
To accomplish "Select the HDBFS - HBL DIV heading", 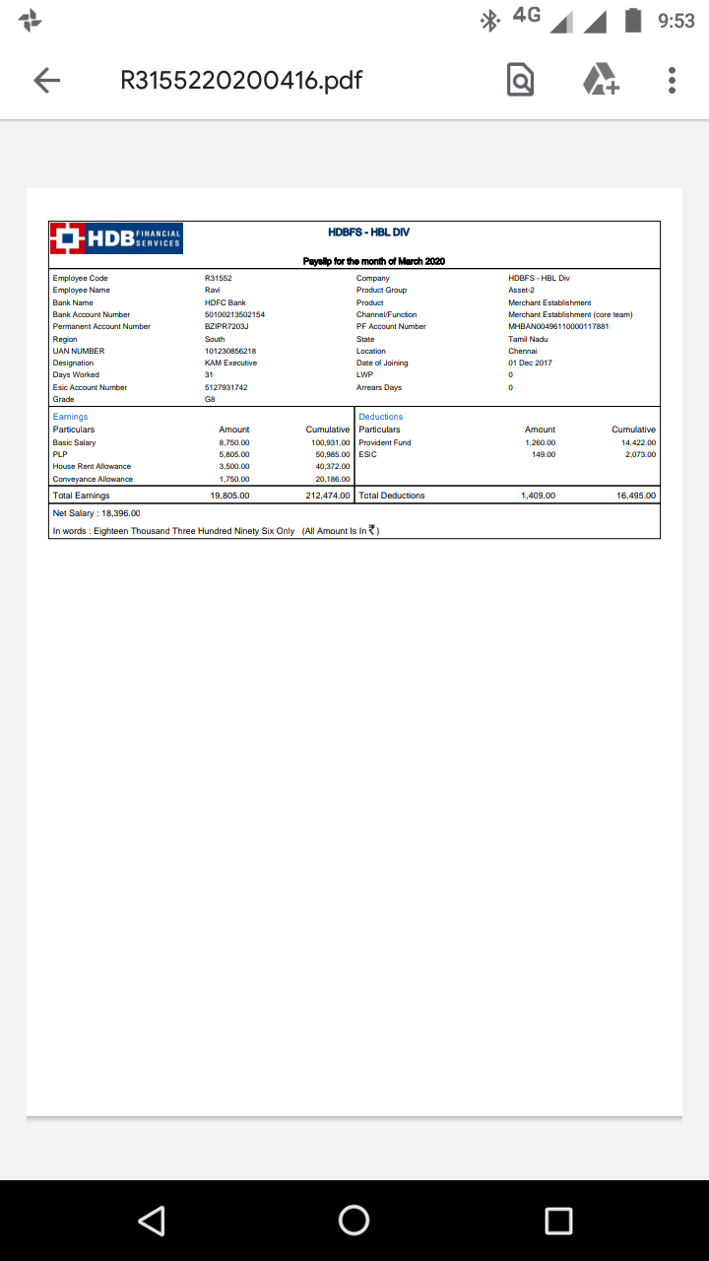I will [x=368, y=232].
